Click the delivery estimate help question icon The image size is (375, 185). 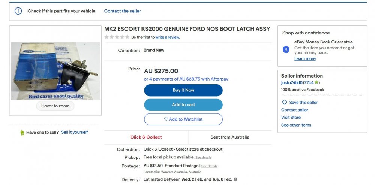(x=235, y=179)
